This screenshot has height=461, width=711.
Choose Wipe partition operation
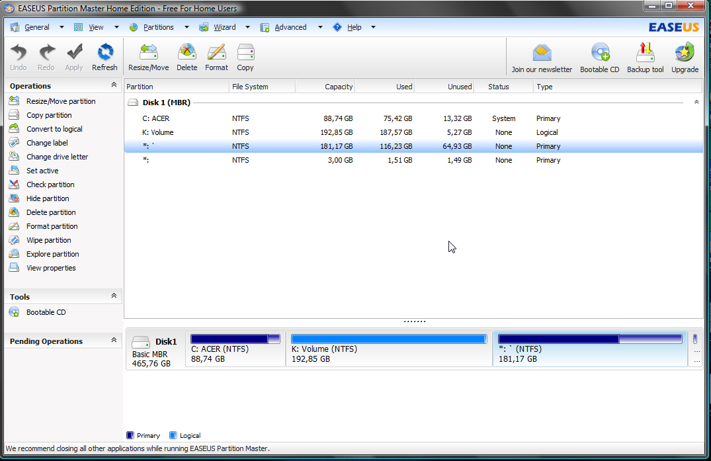click(x=48, y=240)
